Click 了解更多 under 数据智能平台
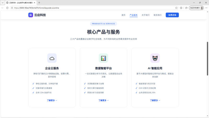 coord(103,100)
